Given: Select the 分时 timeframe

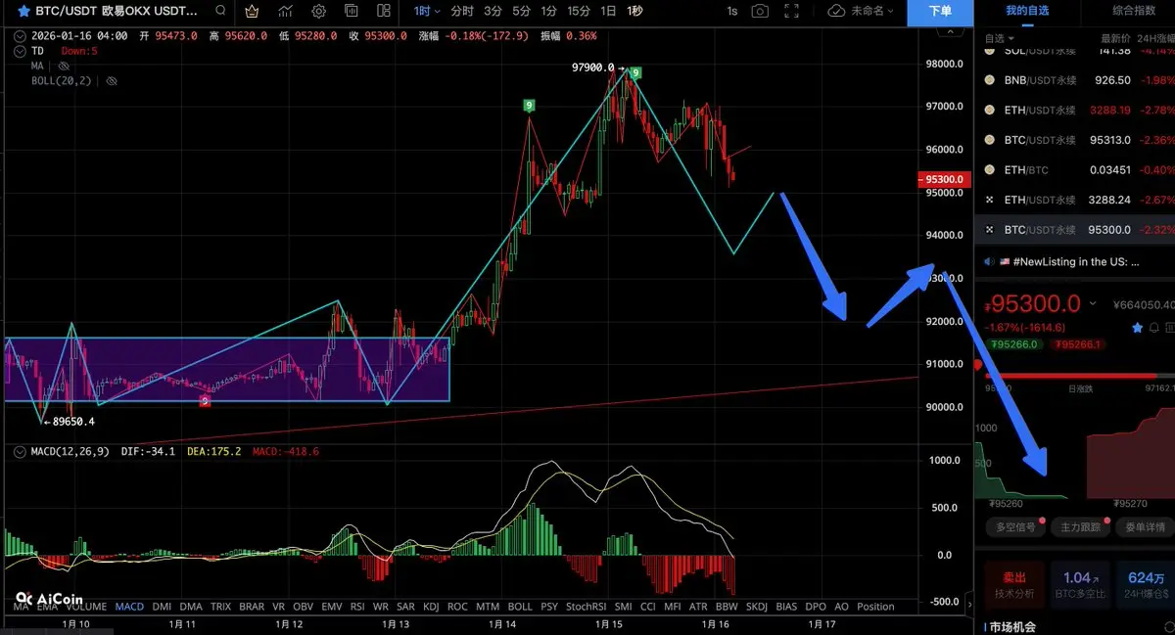Looking at the screenshot, I should coord(462,12).
